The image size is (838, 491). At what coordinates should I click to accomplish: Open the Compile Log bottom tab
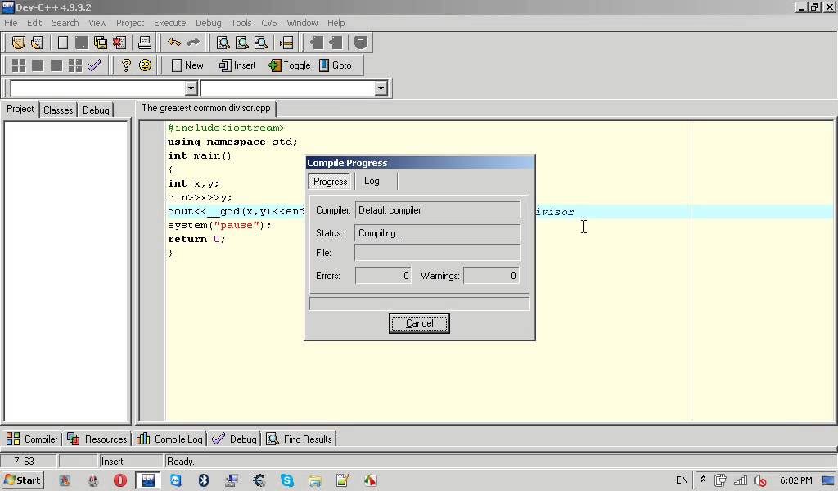pos(170,439)
